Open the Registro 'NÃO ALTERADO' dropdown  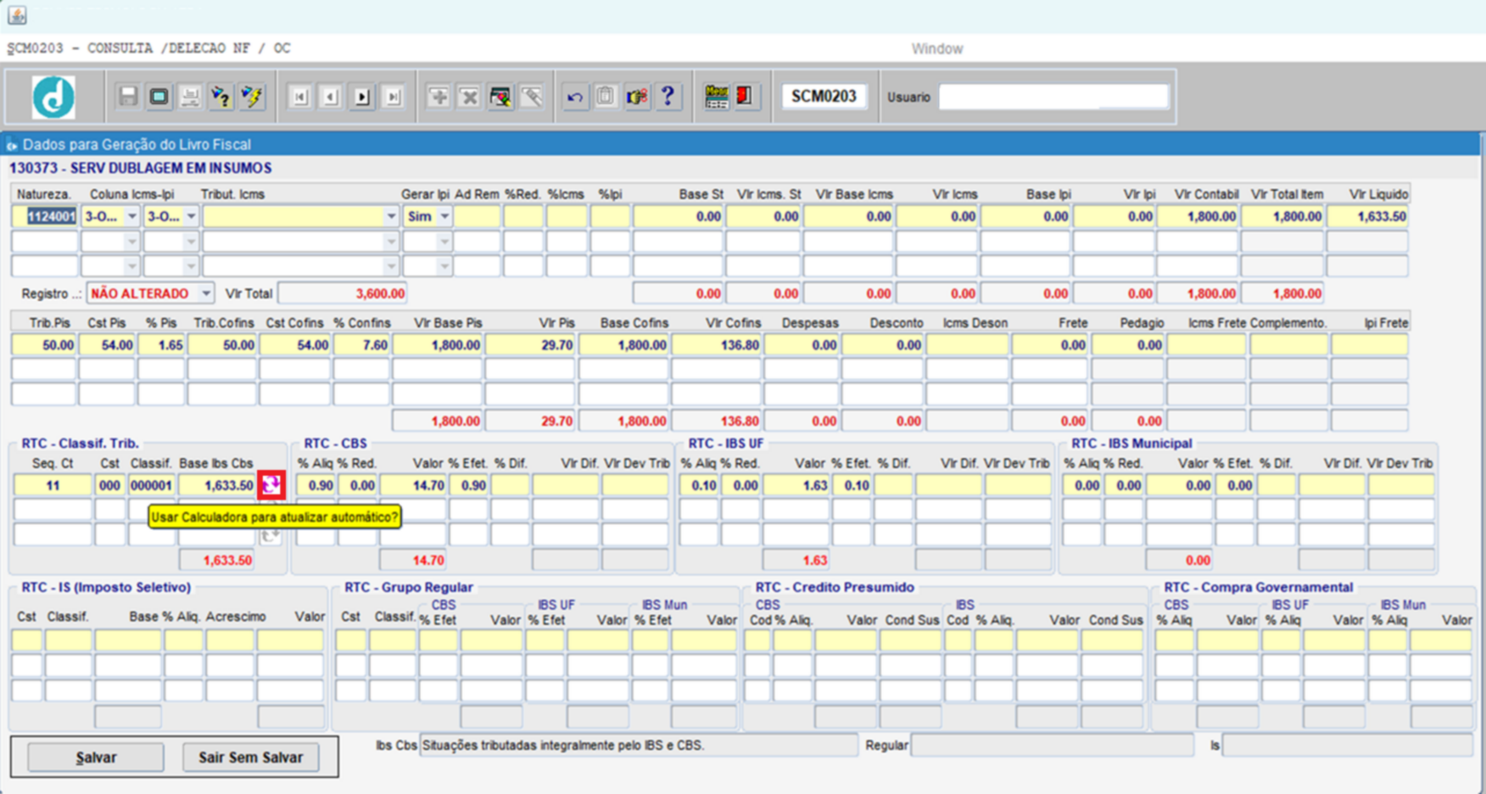206,294
